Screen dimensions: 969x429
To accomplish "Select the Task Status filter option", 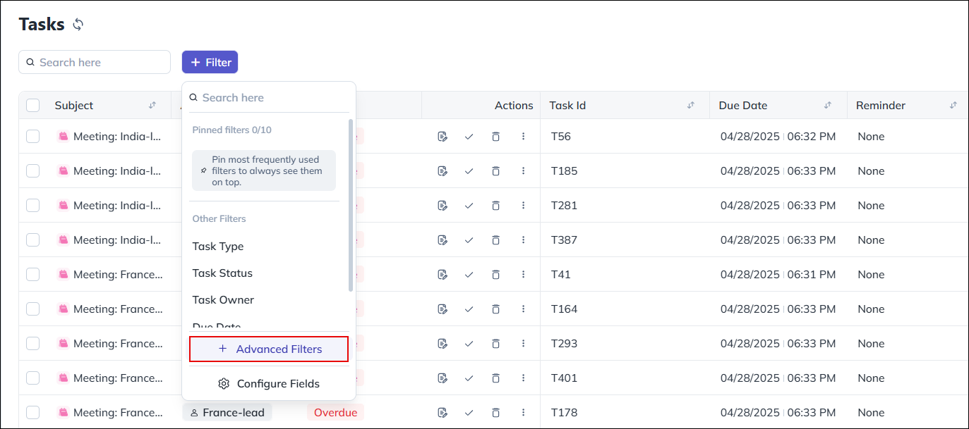I will (222, 273).
